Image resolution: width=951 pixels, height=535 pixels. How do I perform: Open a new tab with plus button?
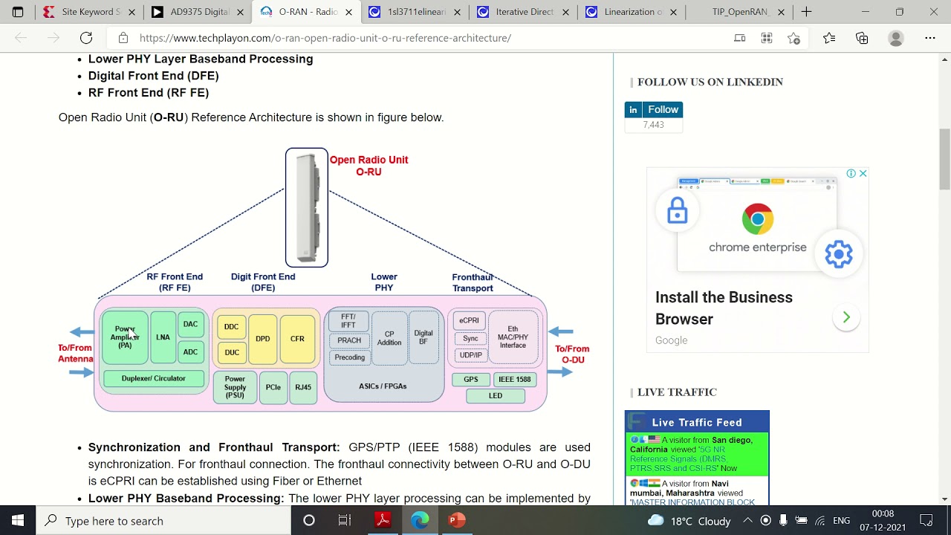806,12
